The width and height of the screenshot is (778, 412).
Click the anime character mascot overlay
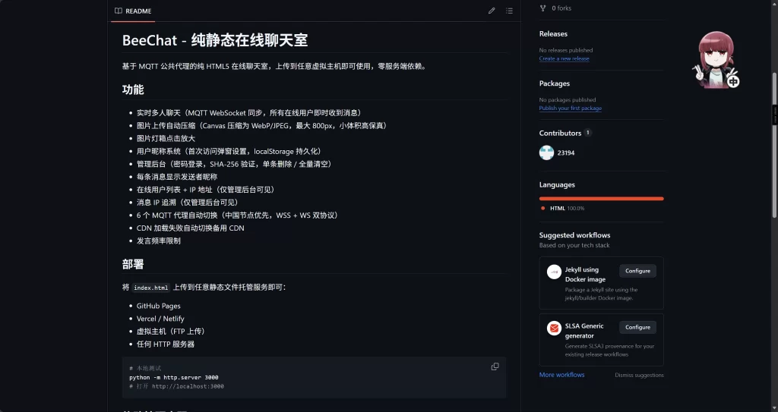tap(716, 60)
